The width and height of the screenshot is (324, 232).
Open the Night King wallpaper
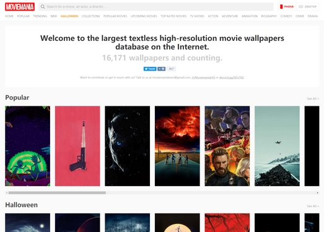tap(127, 146)
